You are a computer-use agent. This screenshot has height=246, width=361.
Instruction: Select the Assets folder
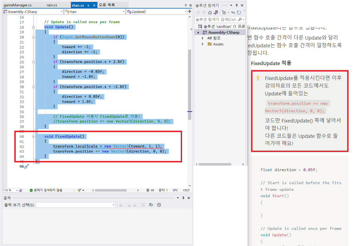click(x=215, y=44)
